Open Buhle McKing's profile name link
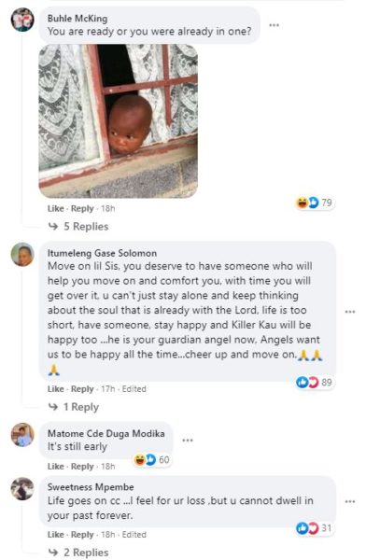 77,19
